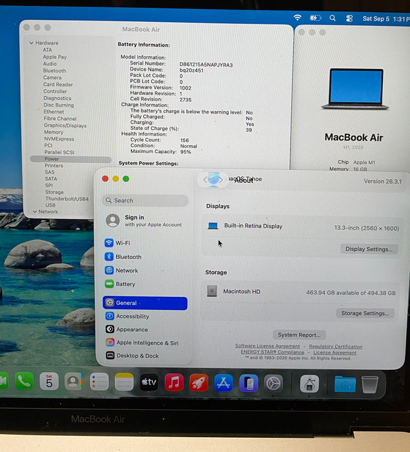Open the Trash in the Dock
The image size is (410, 452).
pos(370,384)
